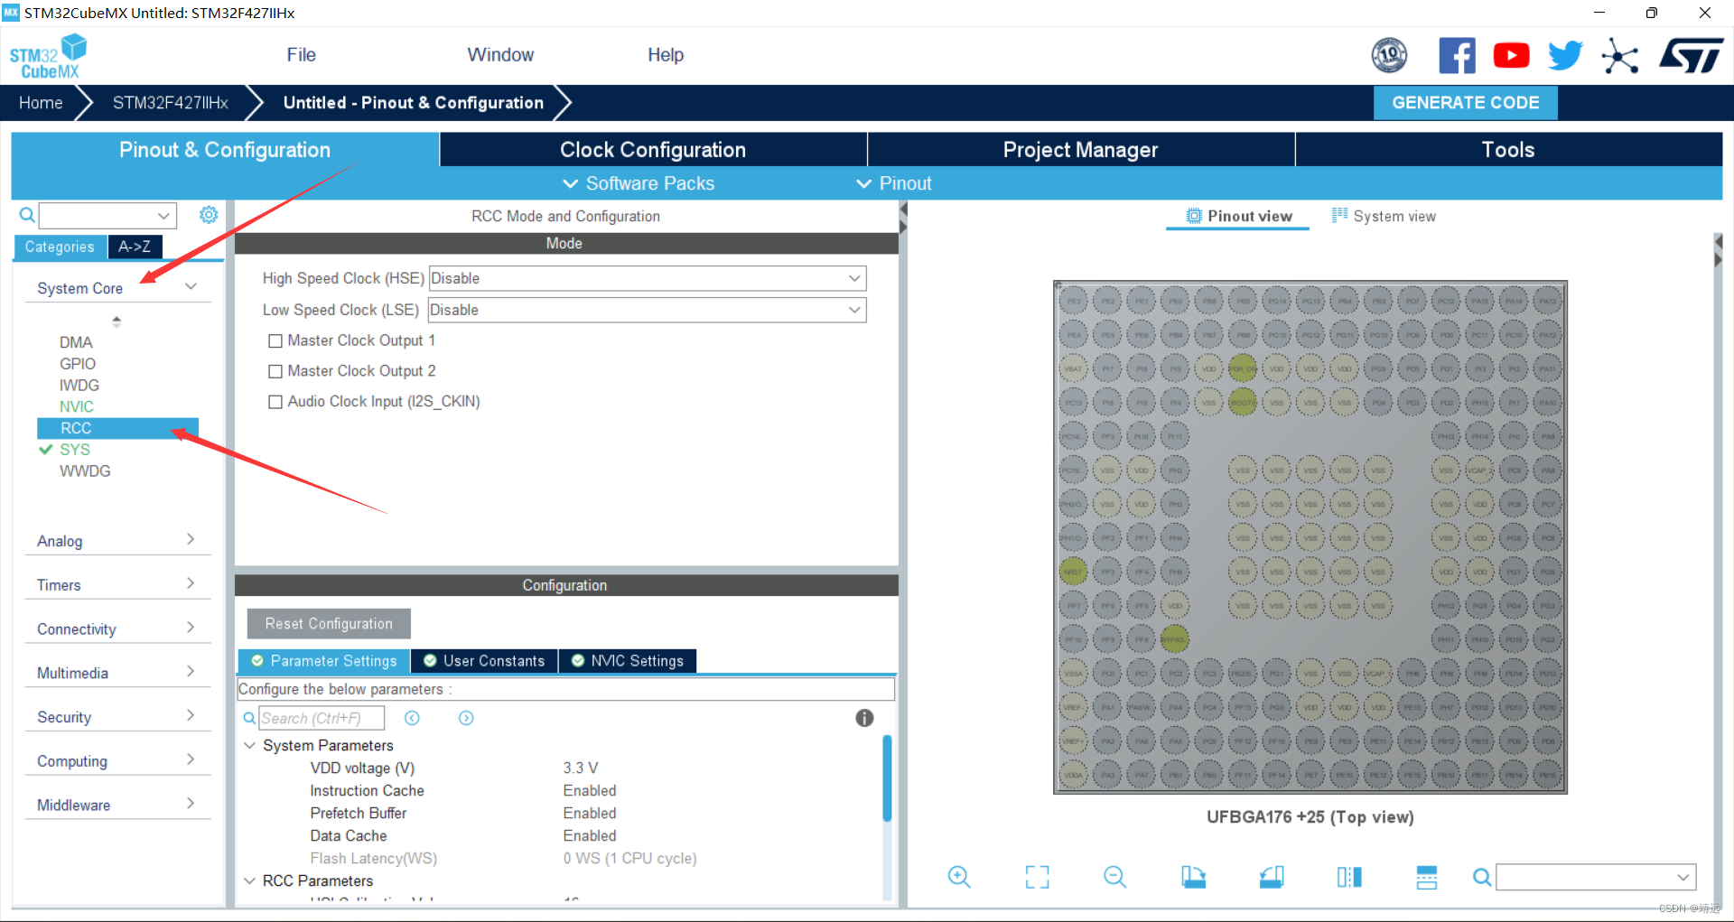Fit the pinout chip to the view

(x=1037, y=877)
